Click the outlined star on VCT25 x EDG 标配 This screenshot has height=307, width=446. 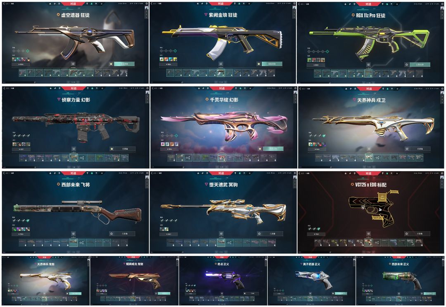407,234
